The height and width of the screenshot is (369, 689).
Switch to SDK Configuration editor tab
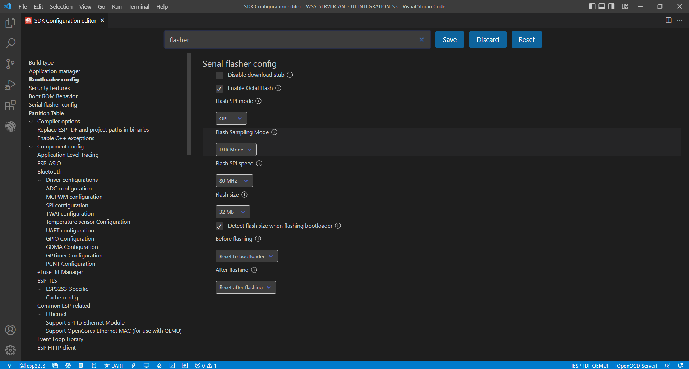point(65,20)
